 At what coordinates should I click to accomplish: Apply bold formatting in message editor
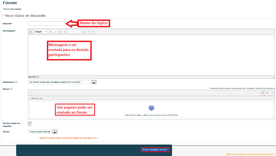click(50, 32)
